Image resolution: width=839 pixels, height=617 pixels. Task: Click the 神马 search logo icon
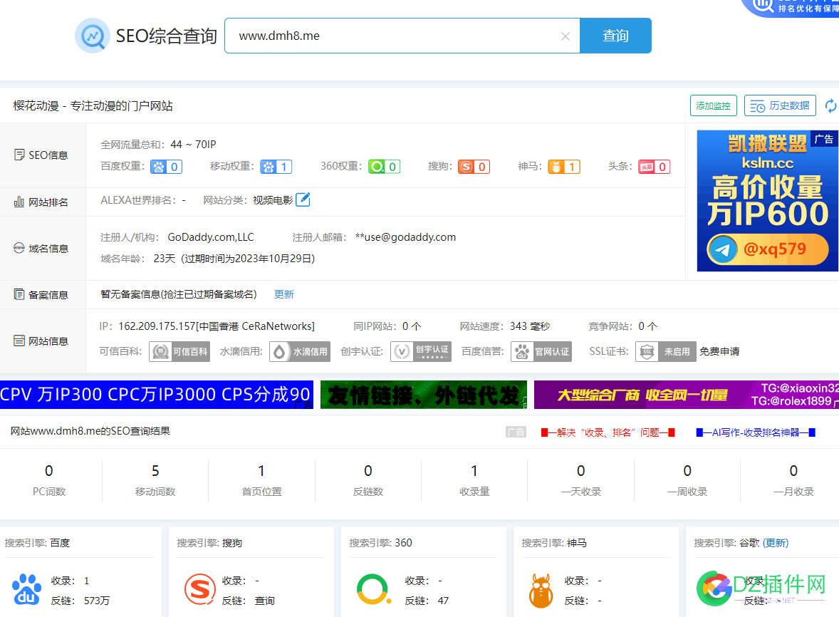pos(541,590)
